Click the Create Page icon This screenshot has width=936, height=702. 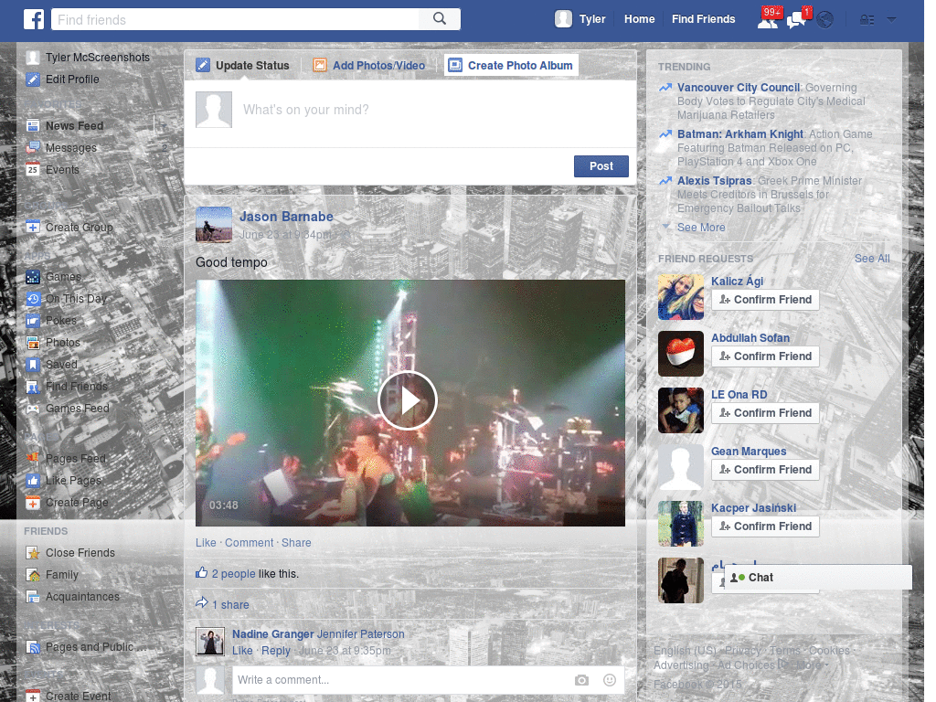coord(33,503)
